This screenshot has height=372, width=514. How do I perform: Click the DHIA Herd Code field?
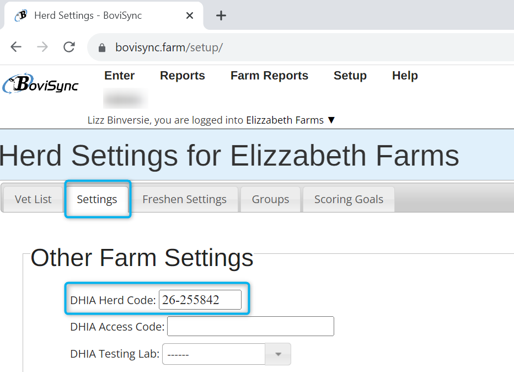200,300
